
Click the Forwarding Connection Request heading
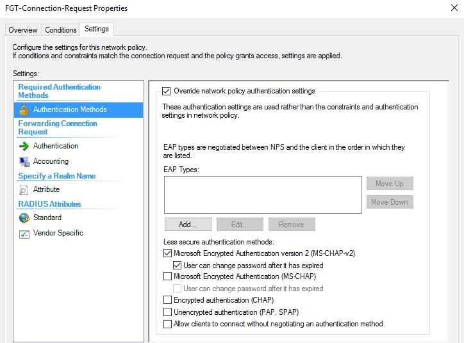tap(58, 127)
